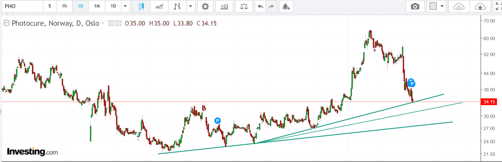Screen dimensions: 502x162
Task: Click 44.00 on the price axis
Action: click(489, 73)
